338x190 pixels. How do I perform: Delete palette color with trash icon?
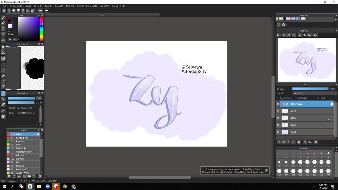pos(284,24)
